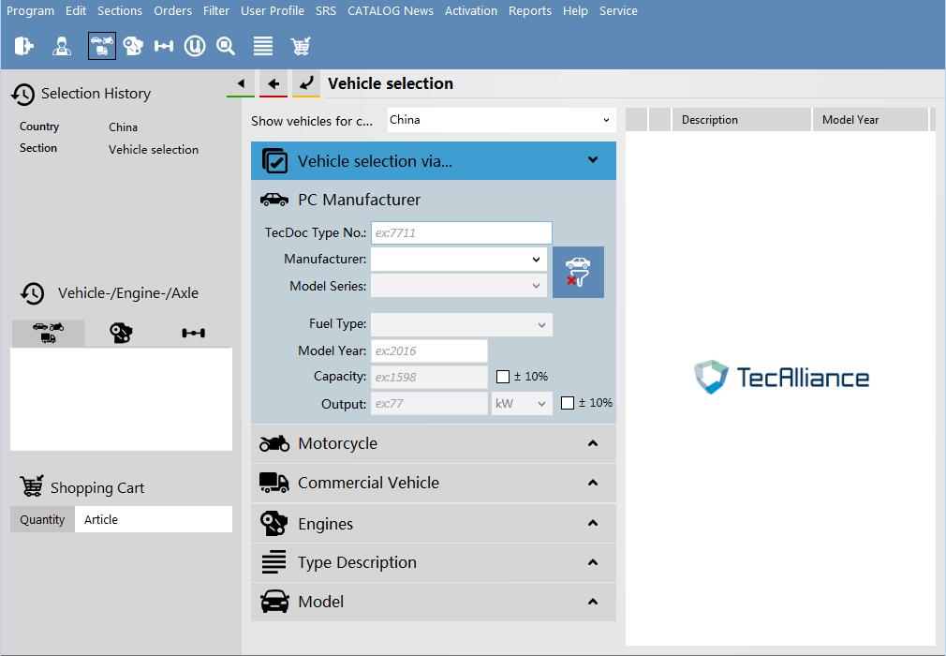946x656 pixels.
Task: Expand the Motorcycle section
Action: (x=593, y=443)
